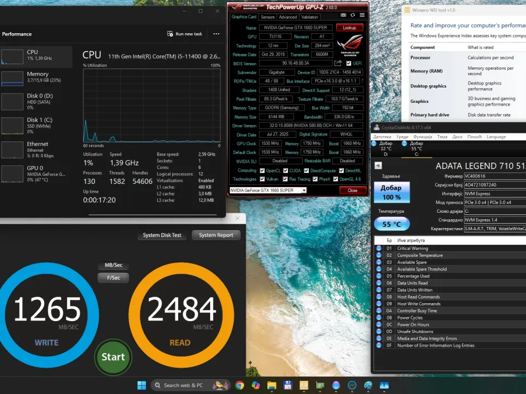Click the GPU-Z refresh icon

[352, 15]
